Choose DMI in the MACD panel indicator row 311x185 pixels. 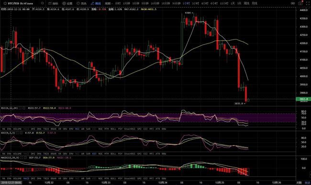click(33, 178)
